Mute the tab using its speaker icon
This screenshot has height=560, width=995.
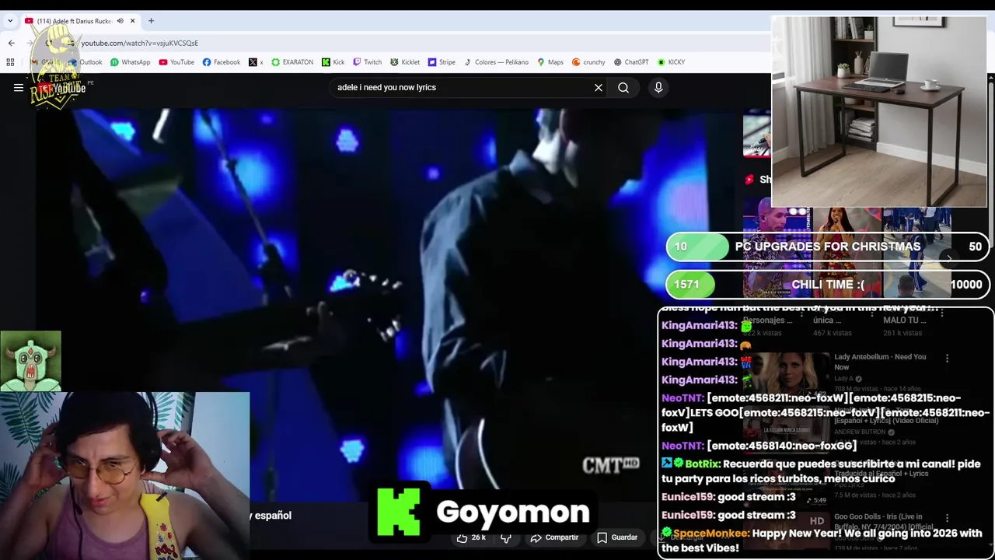coord(120,21)
